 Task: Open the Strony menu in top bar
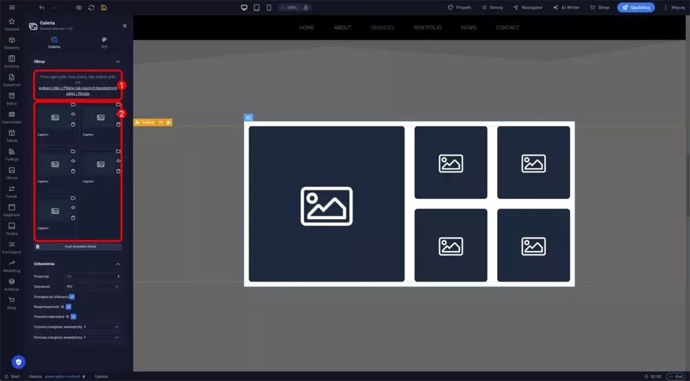point(492,7)
